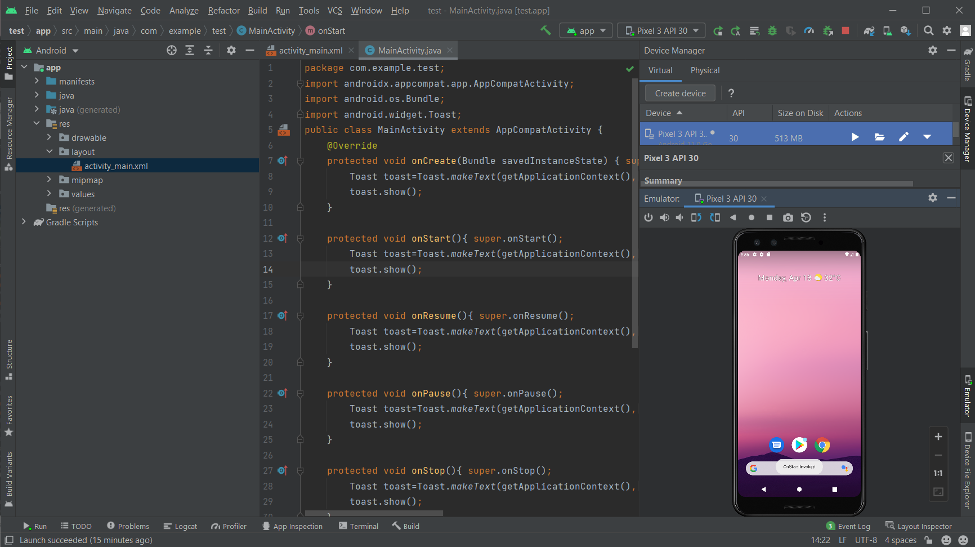Run the app in debug mode
Screen dimensions: 975x547
tap(771, 30)
